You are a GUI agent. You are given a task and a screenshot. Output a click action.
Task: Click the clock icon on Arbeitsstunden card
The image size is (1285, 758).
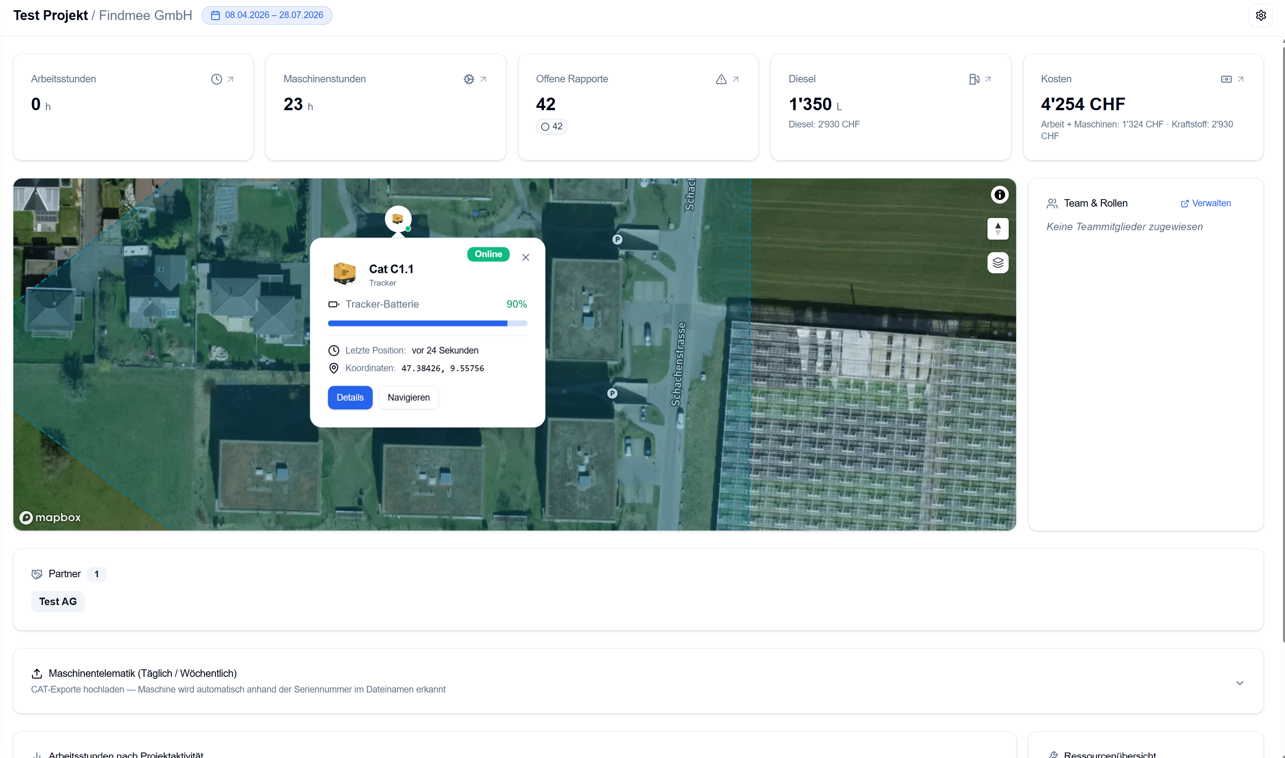[217, 79]
